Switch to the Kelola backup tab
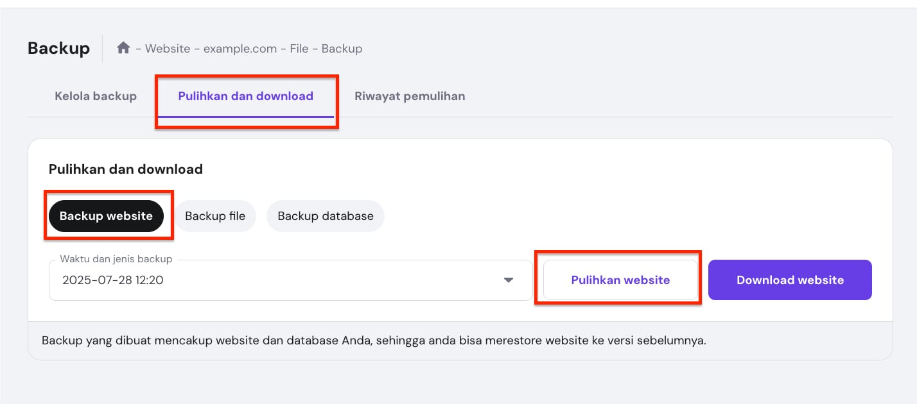The image size is (917, 404). (x=96, y=96)
